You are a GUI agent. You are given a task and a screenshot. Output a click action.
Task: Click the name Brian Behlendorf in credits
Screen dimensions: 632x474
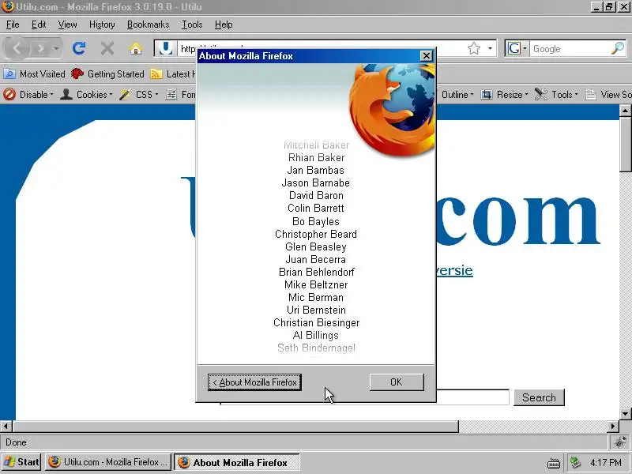[317, 272]
